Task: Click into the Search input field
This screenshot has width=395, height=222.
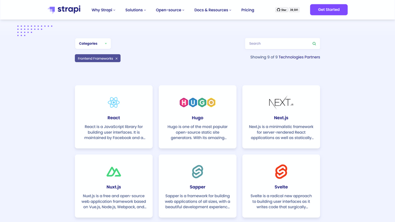Action: 278,44
